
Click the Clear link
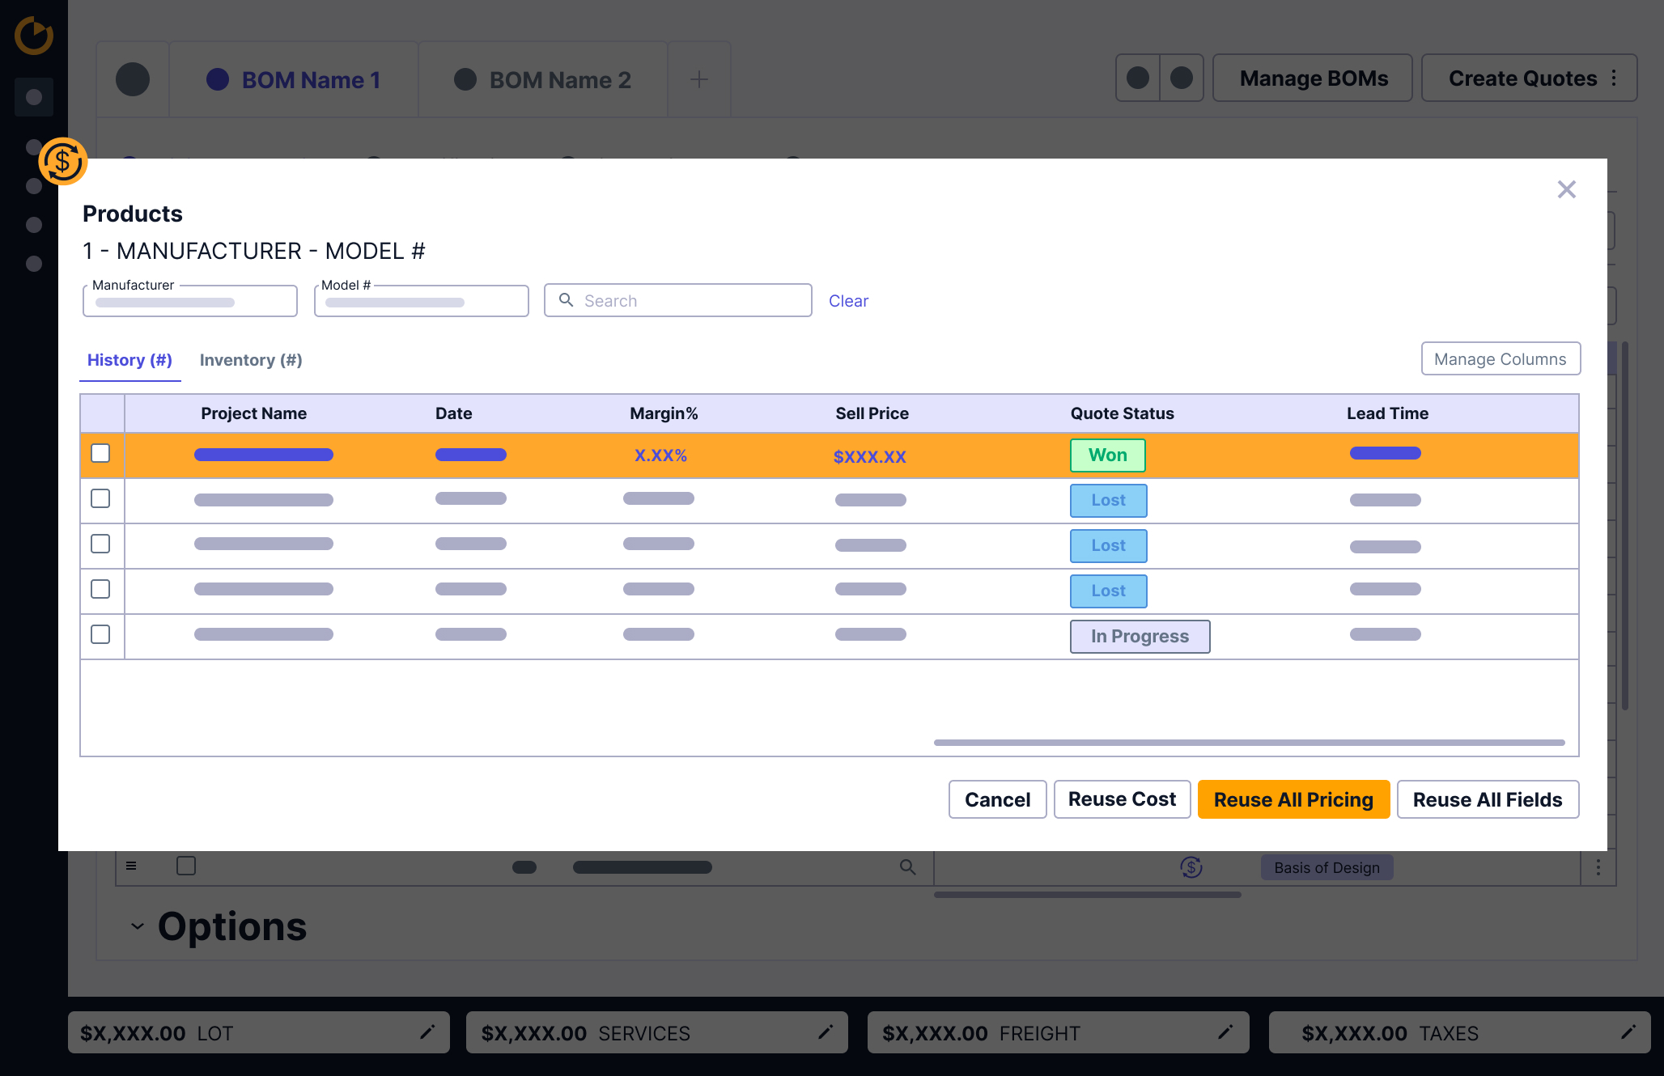[848, 301]
